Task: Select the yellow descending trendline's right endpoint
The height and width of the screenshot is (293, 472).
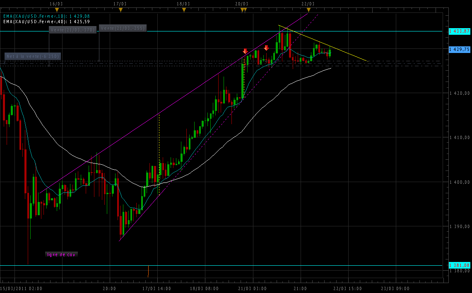Action: (367, 61)
